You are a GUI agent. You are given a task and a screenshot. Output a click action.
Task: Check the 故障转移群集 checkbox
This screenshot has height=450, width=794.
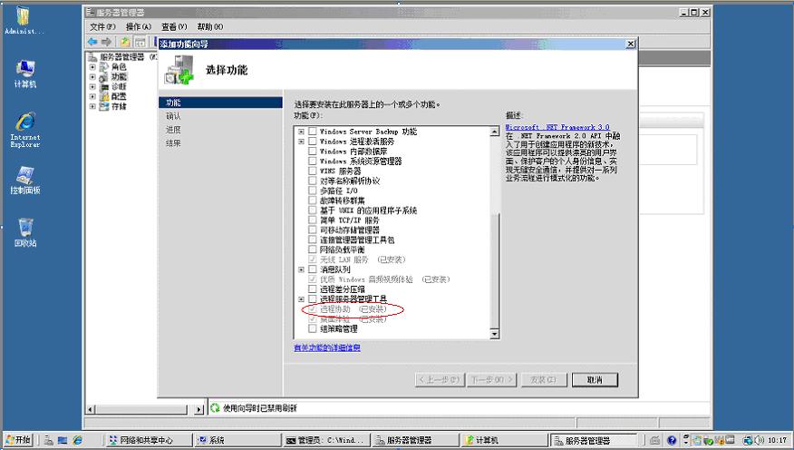[x=313, y=201]
